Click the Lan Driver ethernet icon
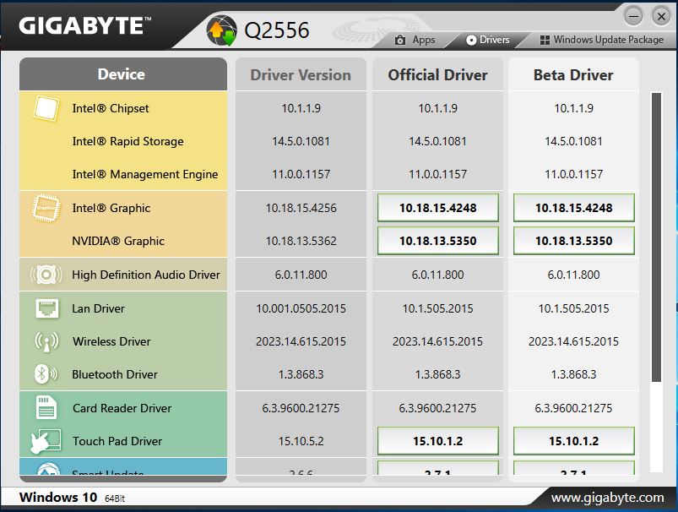Viewport: 678px width, 512px height. [46, 308]
